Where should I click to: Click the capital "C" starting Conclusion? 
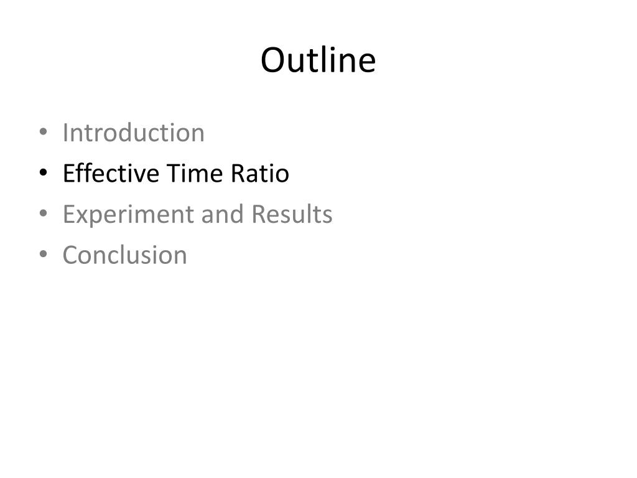point(71,255)
